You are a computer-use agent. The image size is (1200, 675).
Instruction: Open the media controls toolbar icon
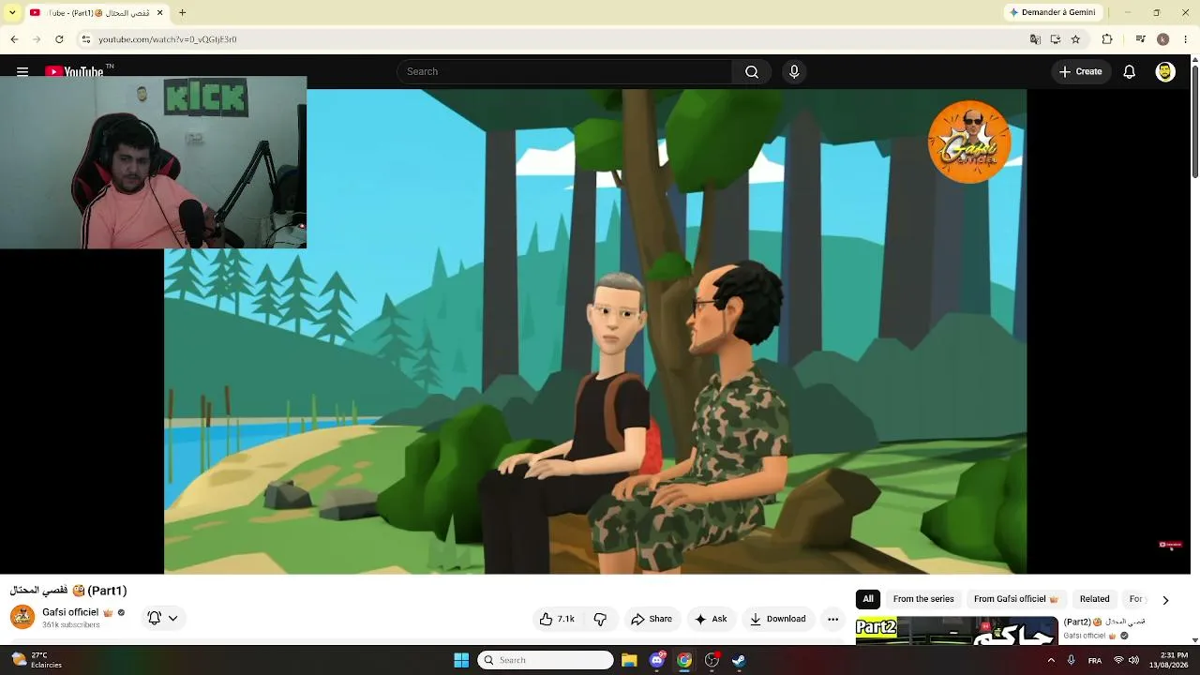tap(1140, 39)
